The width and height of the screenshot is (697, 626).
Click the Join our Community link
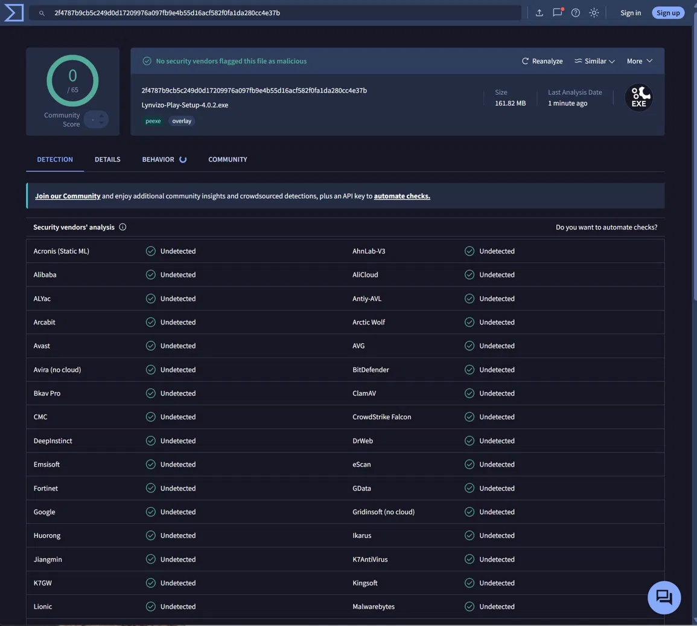(x=68, y=196)
